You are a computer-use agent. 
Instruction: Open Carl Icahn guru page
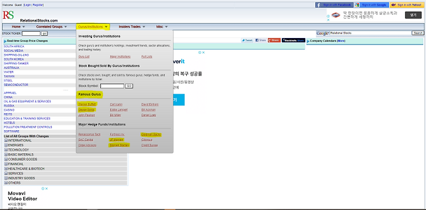pyautogui.click(x=116, y=104)
